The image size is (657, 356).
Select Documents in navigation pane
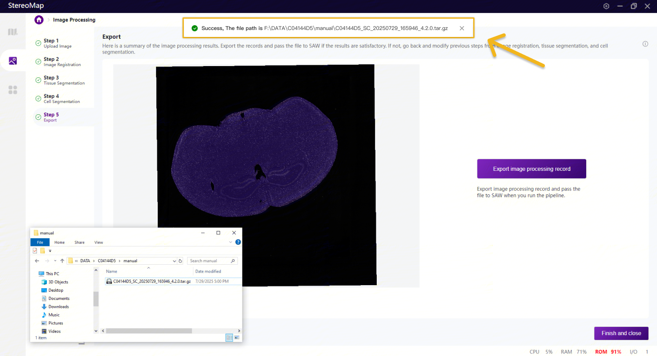tap(59, 299)
